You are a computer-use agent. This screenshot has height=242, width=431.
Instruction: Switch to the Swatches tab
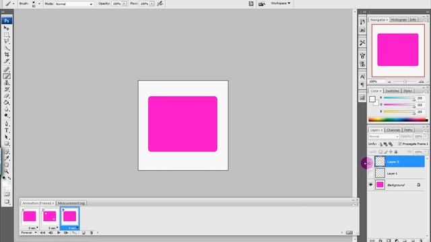pos(392,91)
